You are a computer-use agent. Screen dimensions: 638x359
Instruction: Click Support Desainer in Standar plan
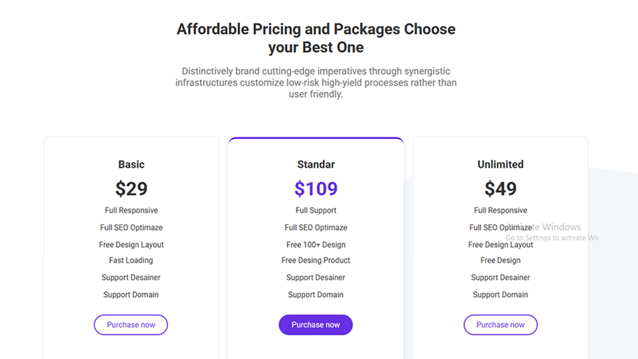tap(316, 278)
